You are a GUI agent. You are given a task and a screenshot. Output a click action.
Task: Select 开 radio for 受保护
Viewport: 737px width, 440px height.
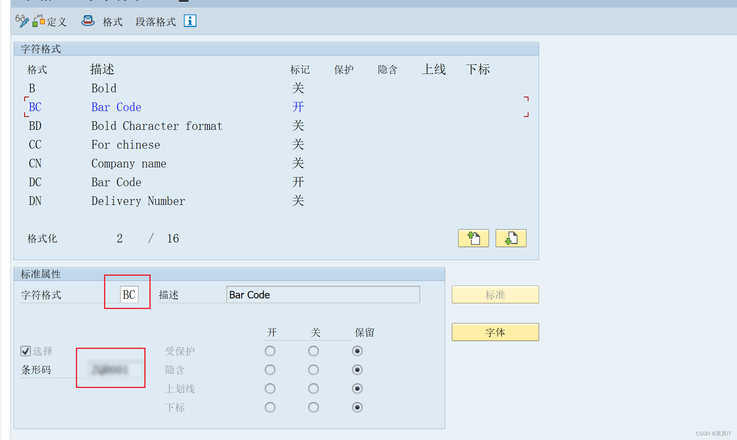270,351
